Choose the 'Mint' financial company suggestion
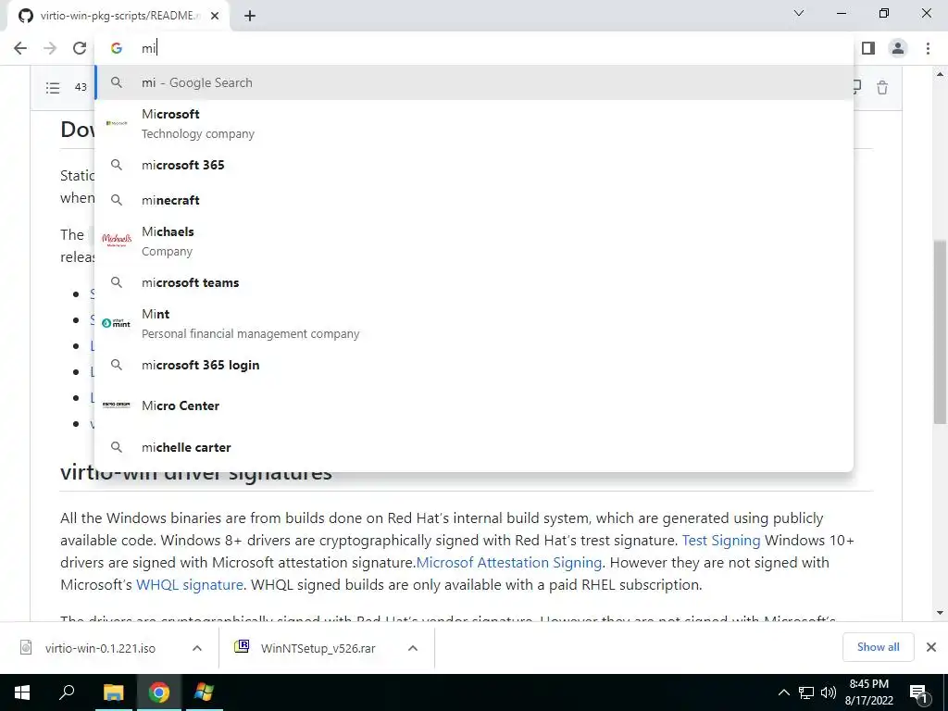The height and width of the screenshot is (711, 948). click(x=475, y=323)
